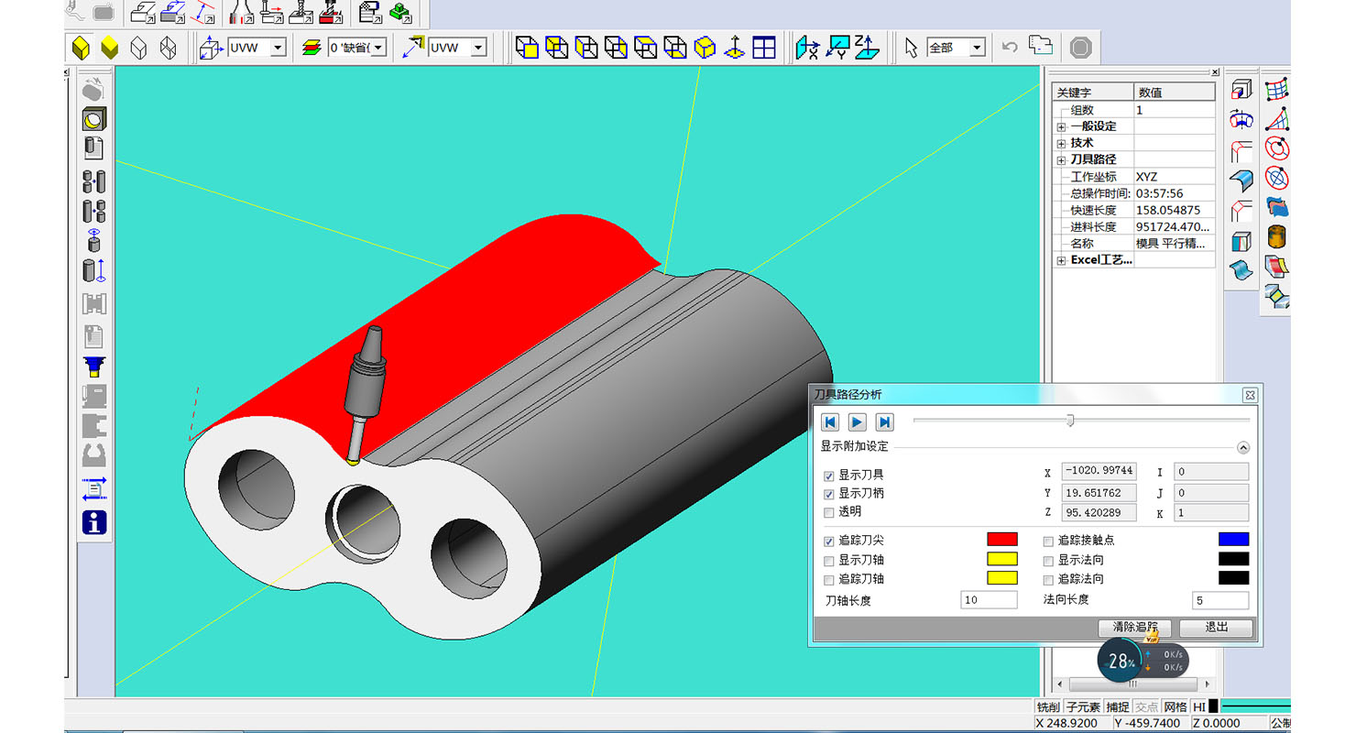Jump to toolpath start with rewind button
This screenshot has height=733, width=1356.
pos(829,422)
